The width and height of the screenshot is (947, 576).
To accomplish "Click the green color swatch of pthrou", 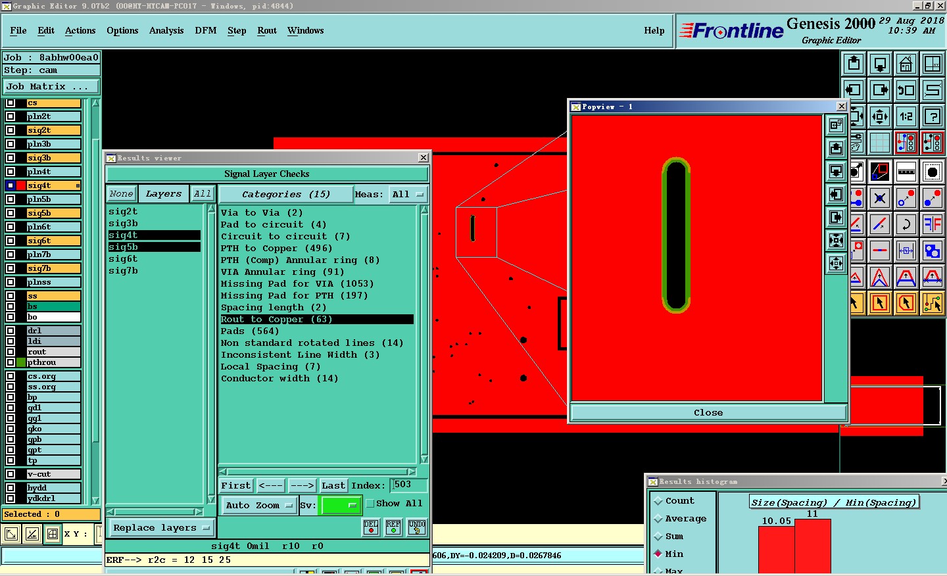I will point(21,362).
